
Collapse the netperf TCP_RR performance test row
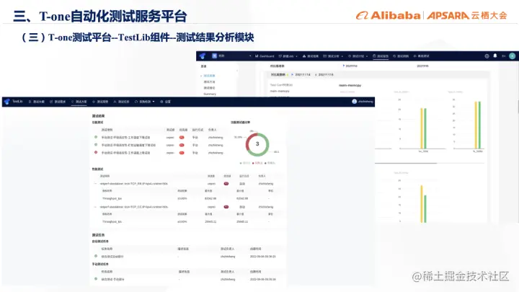click(x=95, y=183)
